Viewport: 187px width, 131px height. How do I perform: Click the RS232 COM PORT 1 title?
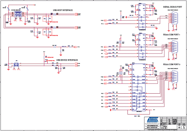[x=171, y=35]
